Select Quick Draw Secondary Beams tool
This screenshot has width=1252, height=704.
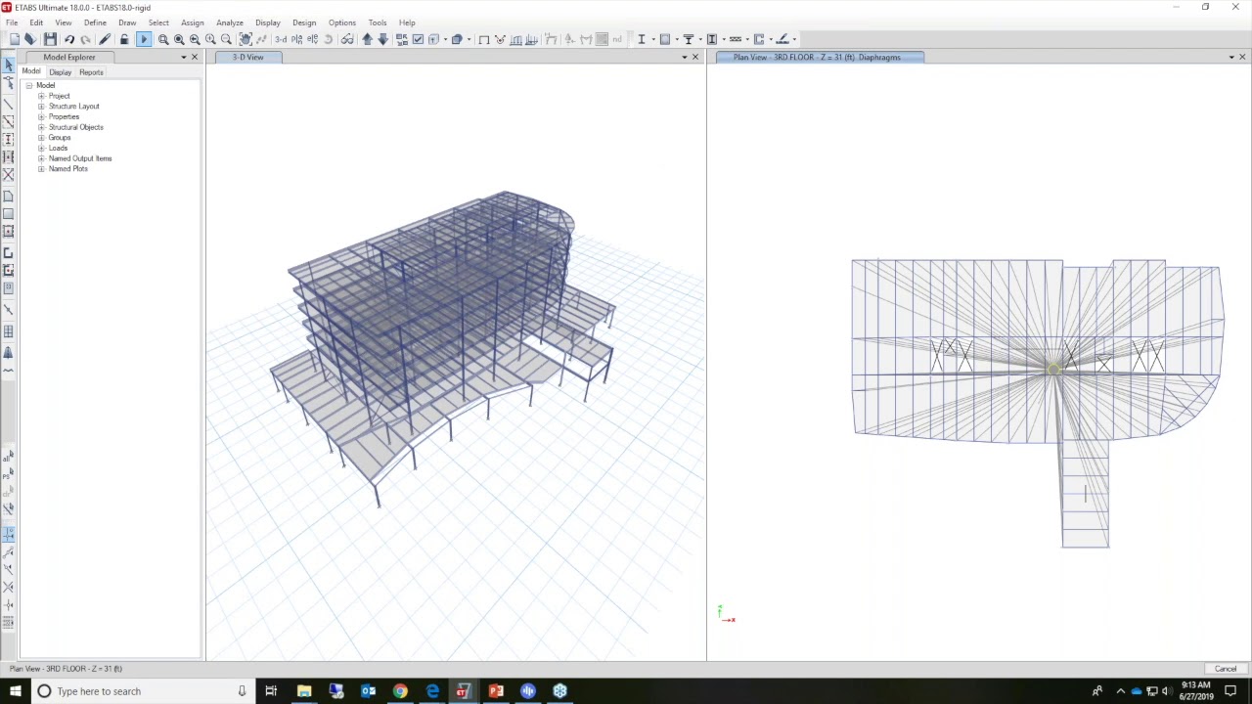[x=9, y=156]
